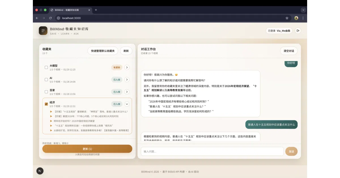Click the 经济 folder name

point(52,102)
